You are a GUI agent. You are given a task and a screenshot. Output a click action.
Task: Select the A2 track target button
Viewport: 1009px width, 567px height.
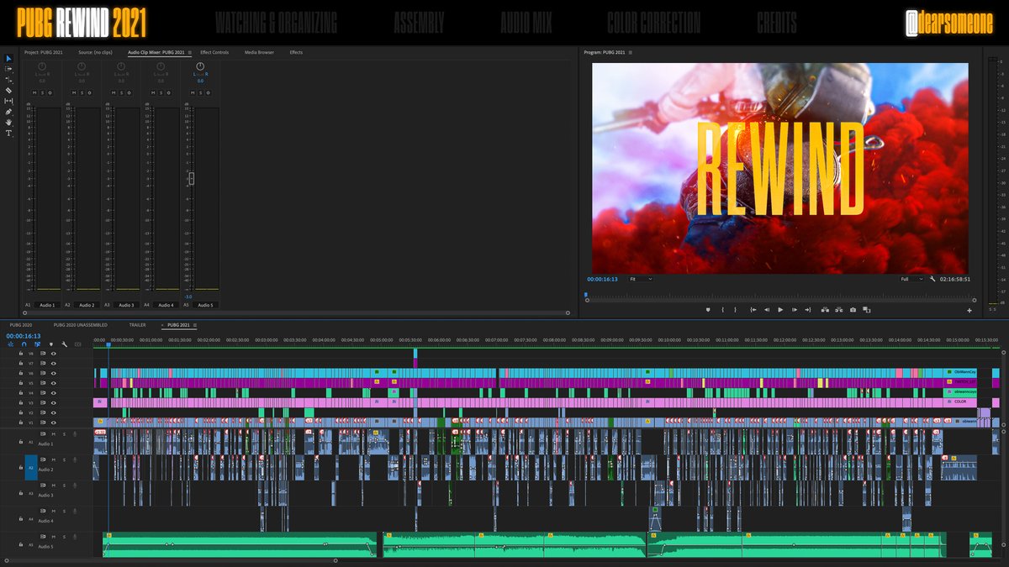(31, 467)
